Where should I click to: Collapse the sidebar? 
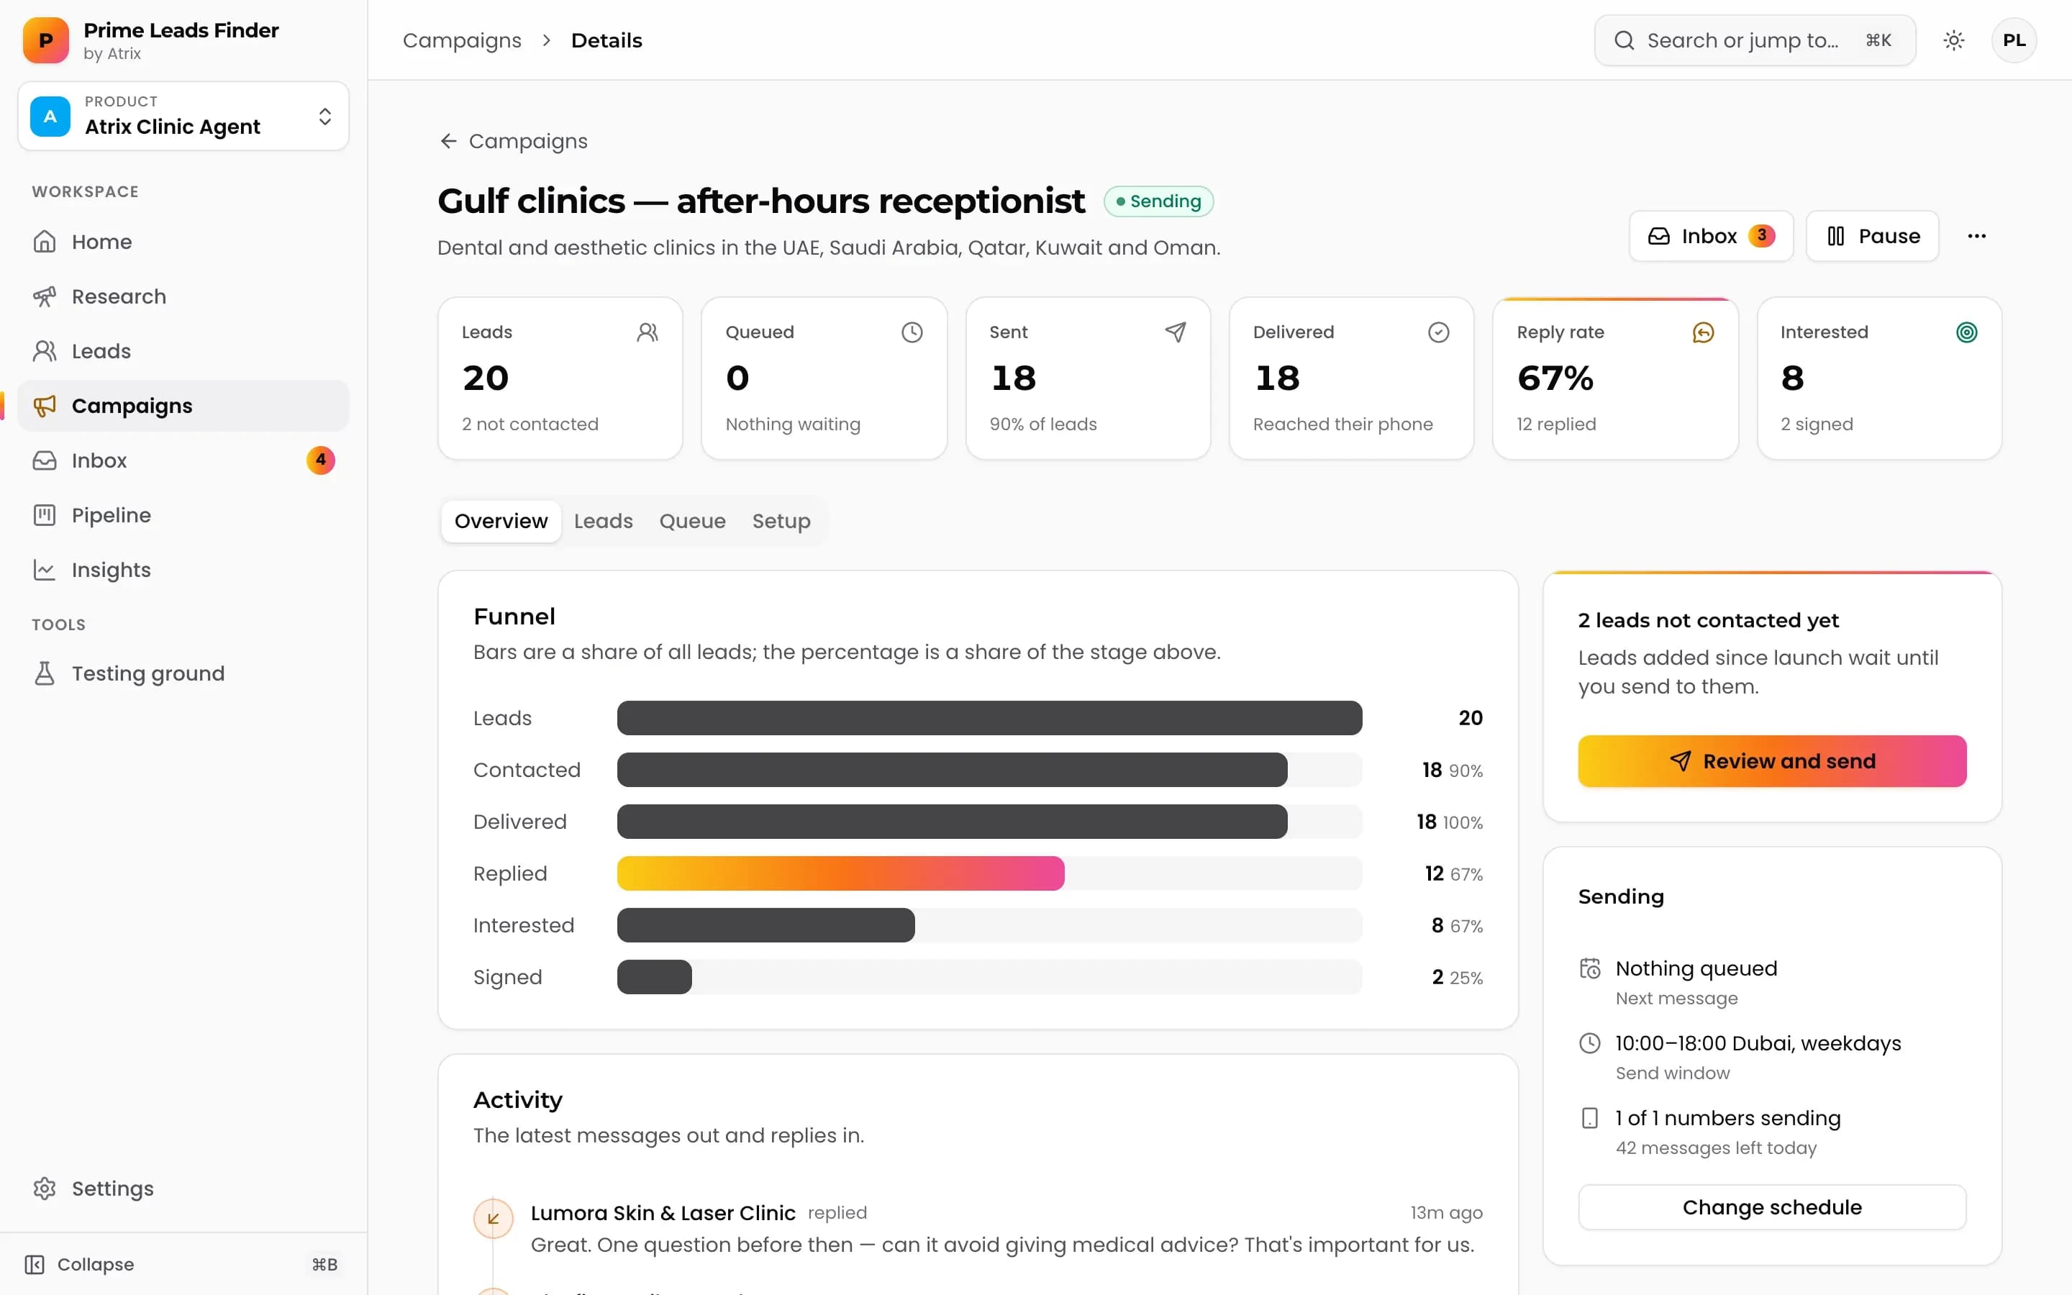pos(183,1265)
